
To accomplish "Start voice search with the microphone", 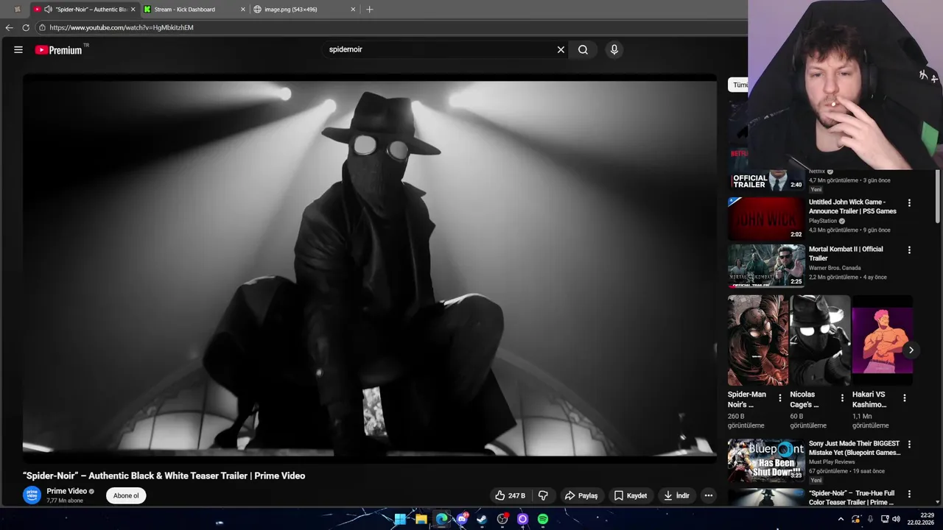I will pos(614,49).
